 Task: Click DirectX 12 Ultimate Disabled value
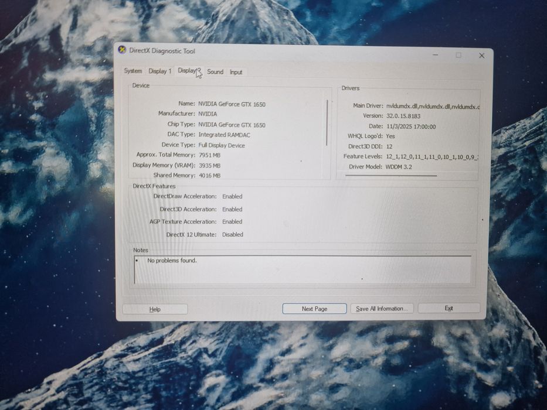[x=233, y=235]
